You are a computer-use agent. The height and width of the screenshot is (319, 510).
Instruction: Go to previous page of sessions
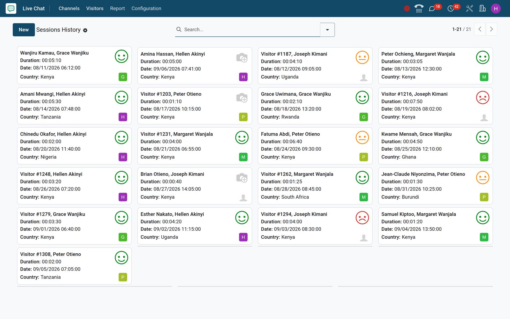(480, 29)
